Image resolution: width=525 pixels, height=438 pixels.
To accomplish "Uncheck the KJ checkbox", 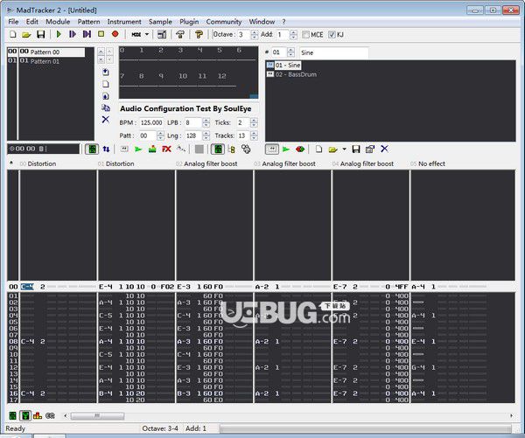I will (332, 34).
